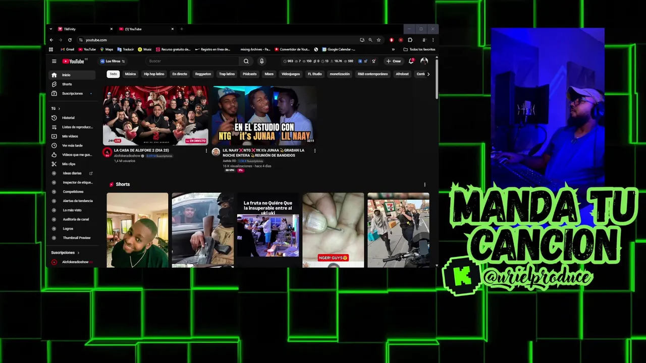Select the Música category chip
Screen dimensions: 646x363
(130, 74)
